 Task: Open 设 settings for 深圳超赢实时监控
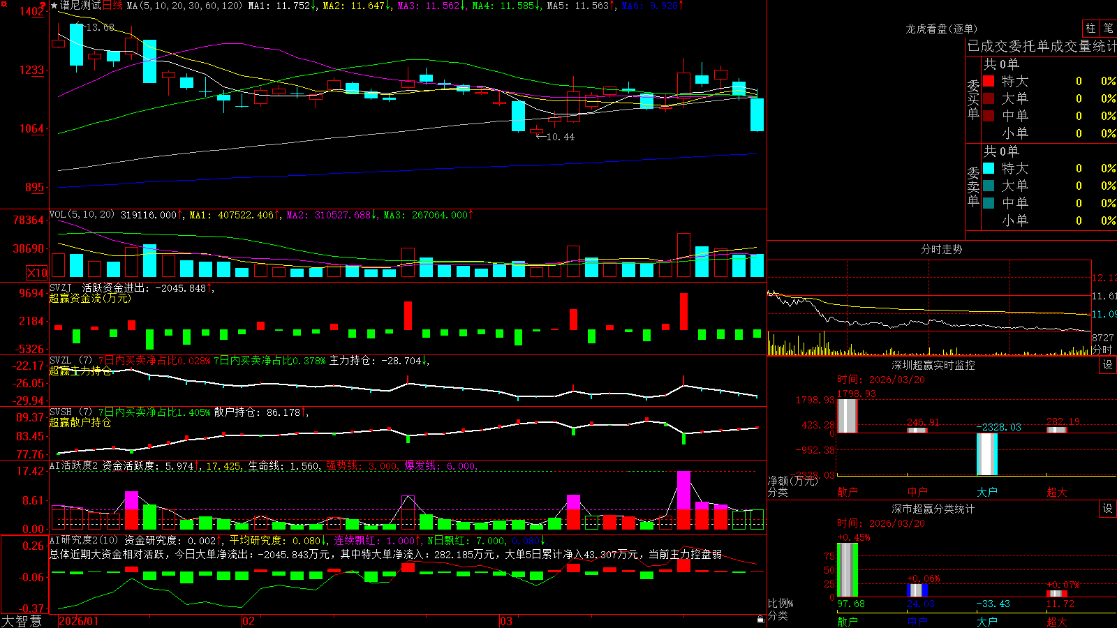tap(1108, 365)
